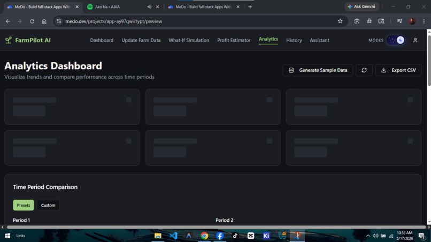Toggle the dark mode switch
Viewport: 431px width, 242px height.
click(x=396, y=41)
